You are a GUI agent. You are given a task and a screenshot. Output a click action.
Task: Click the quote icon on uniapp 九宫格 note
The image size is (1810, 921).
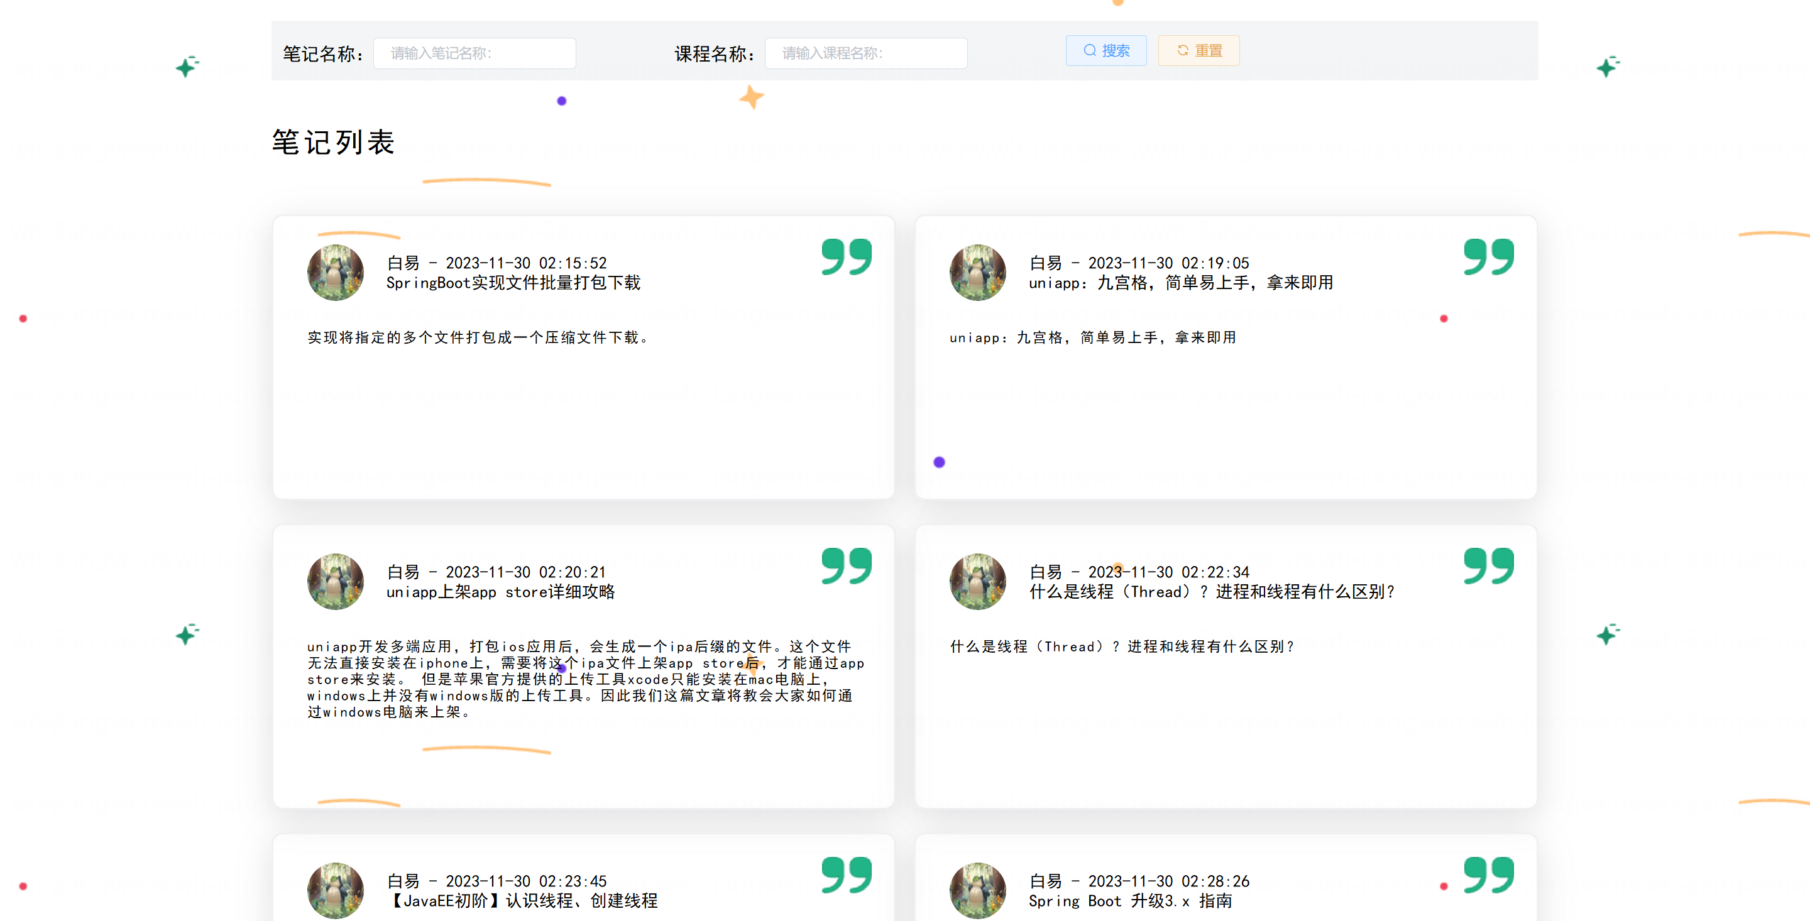pyautogui.click(x=1488, y=256)
